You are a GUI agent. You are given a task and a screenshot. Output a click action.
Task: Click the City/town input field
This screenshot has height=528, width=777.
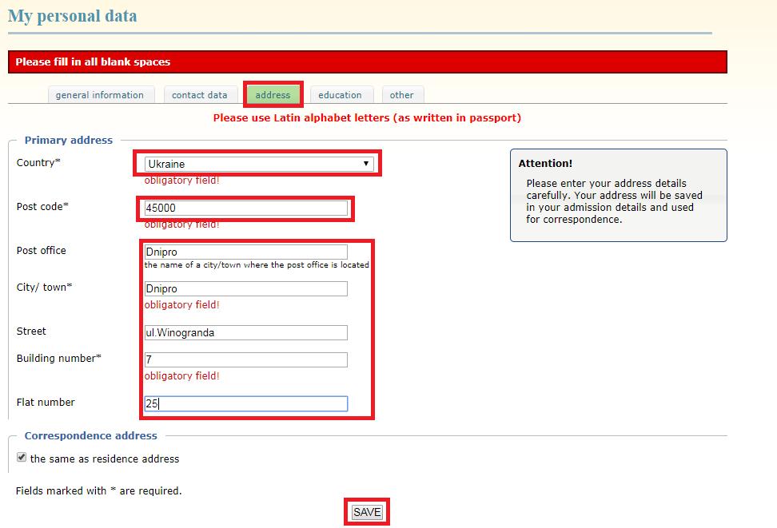[x=245, y=289]
